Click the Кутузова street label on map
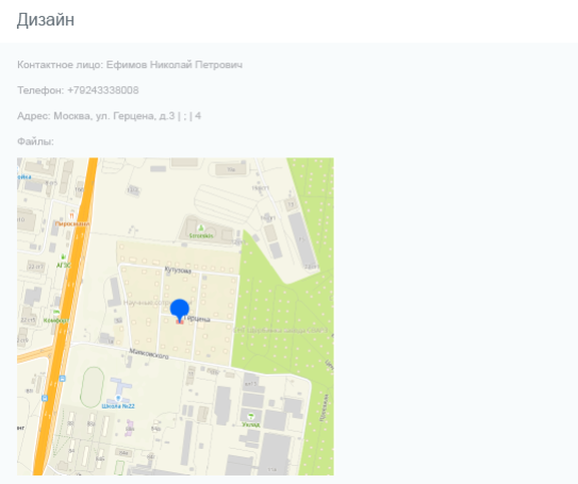 point(178,271)
